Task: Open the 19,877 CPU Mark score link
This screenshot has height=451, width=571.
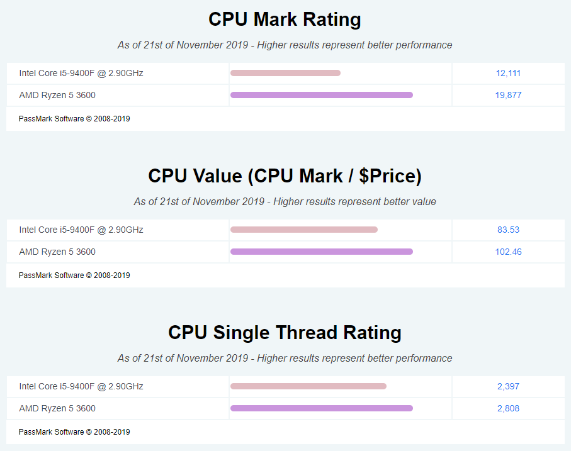Action: (x=508, y=95)
